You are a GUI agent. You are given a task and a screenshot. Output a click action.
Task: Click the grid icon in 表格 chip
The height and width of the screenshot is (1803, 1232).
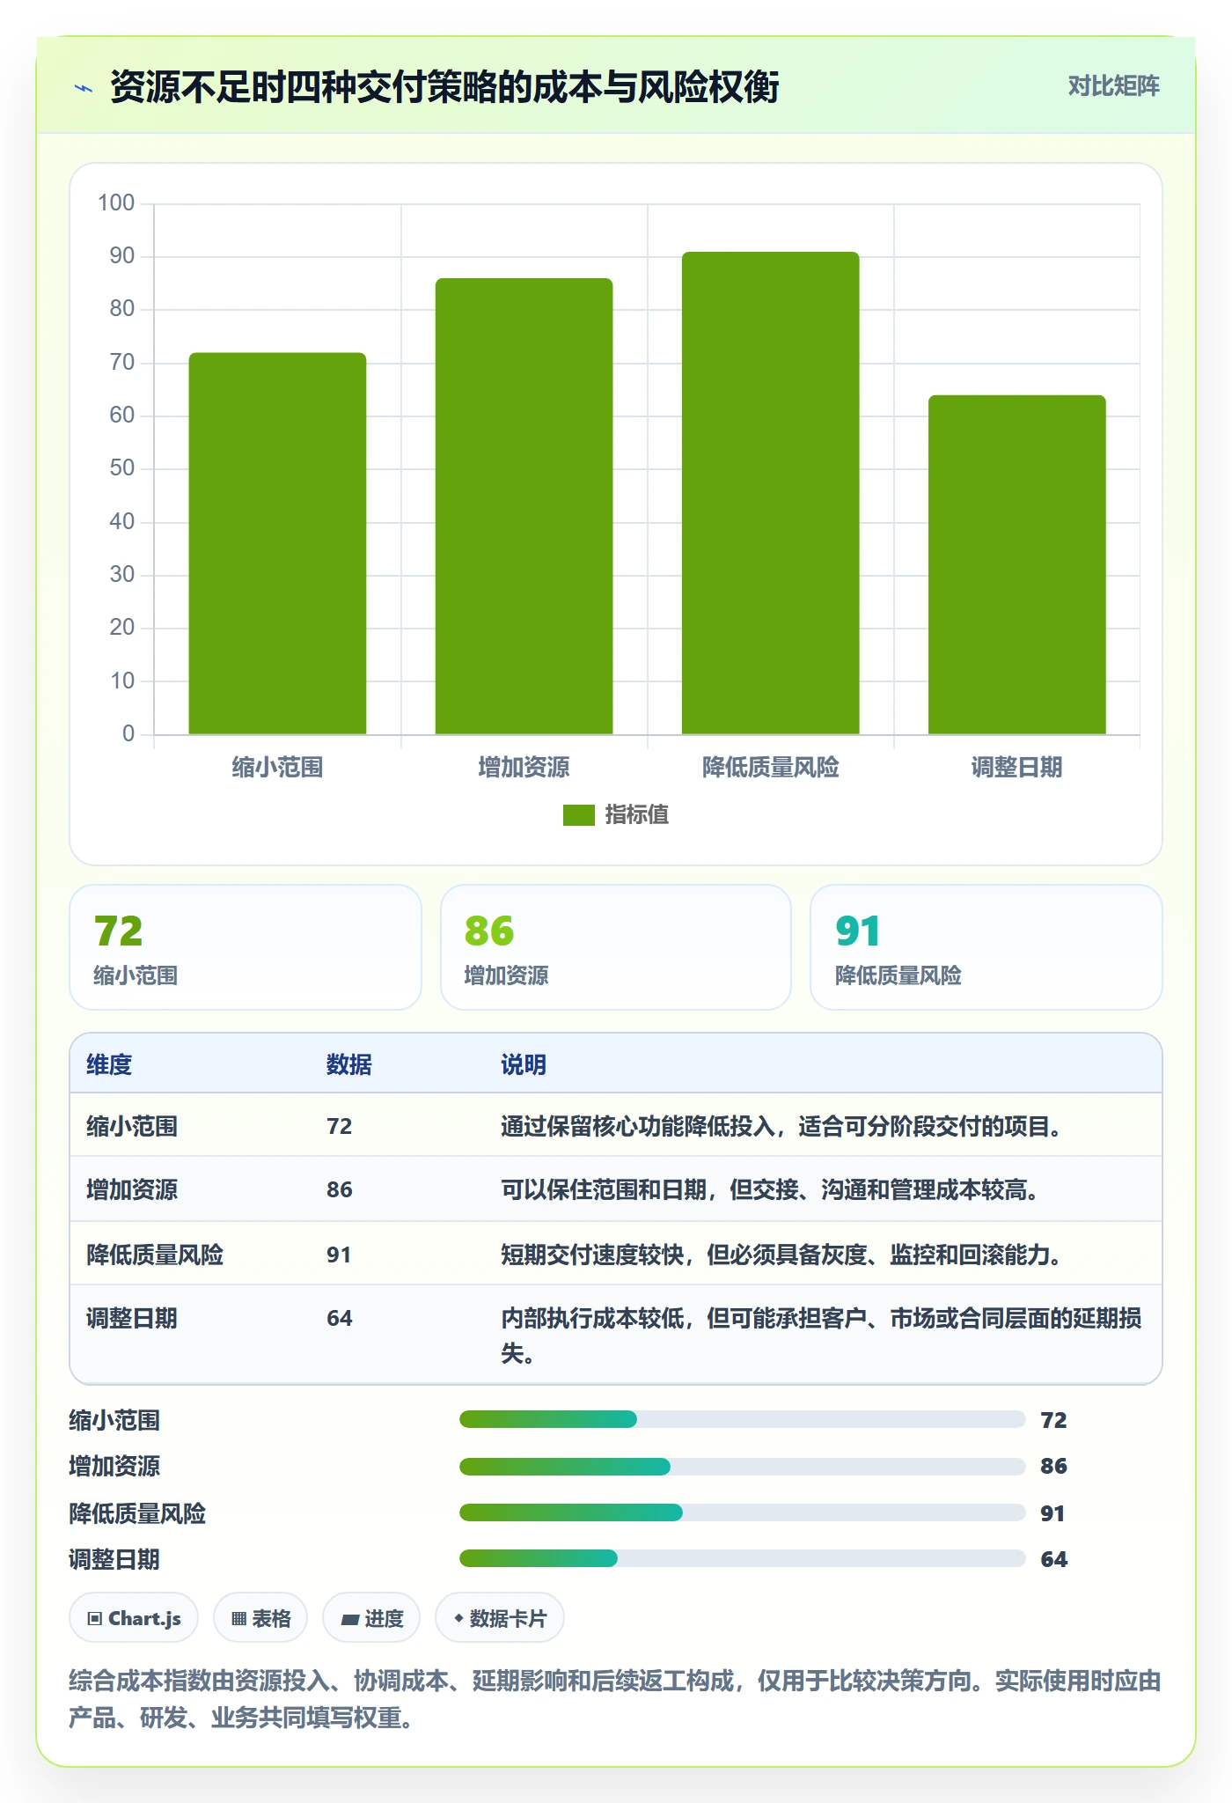(x=238, y=1618)
